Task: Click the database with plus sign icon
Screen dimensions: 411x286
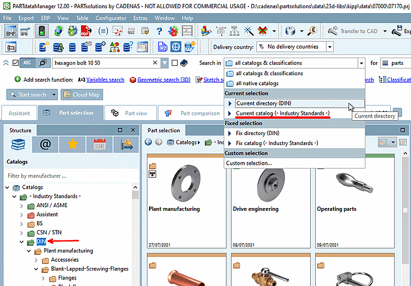Action: coord(100,47)
